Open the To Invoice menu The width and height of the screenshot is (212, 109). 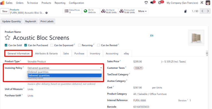(33, 3)
